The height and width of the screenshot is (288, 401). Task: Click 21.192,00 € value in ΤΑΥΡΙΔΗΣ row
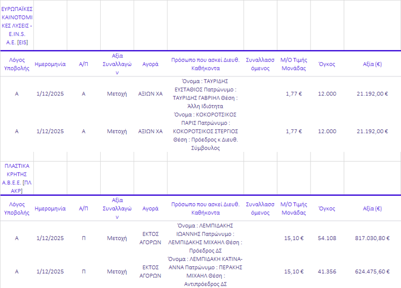pyautogui.click(x=372, y=94)
